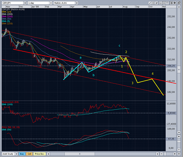Click the -5,8340 momentum value marker
The image size is (183, 157).
tap(171, 113)
